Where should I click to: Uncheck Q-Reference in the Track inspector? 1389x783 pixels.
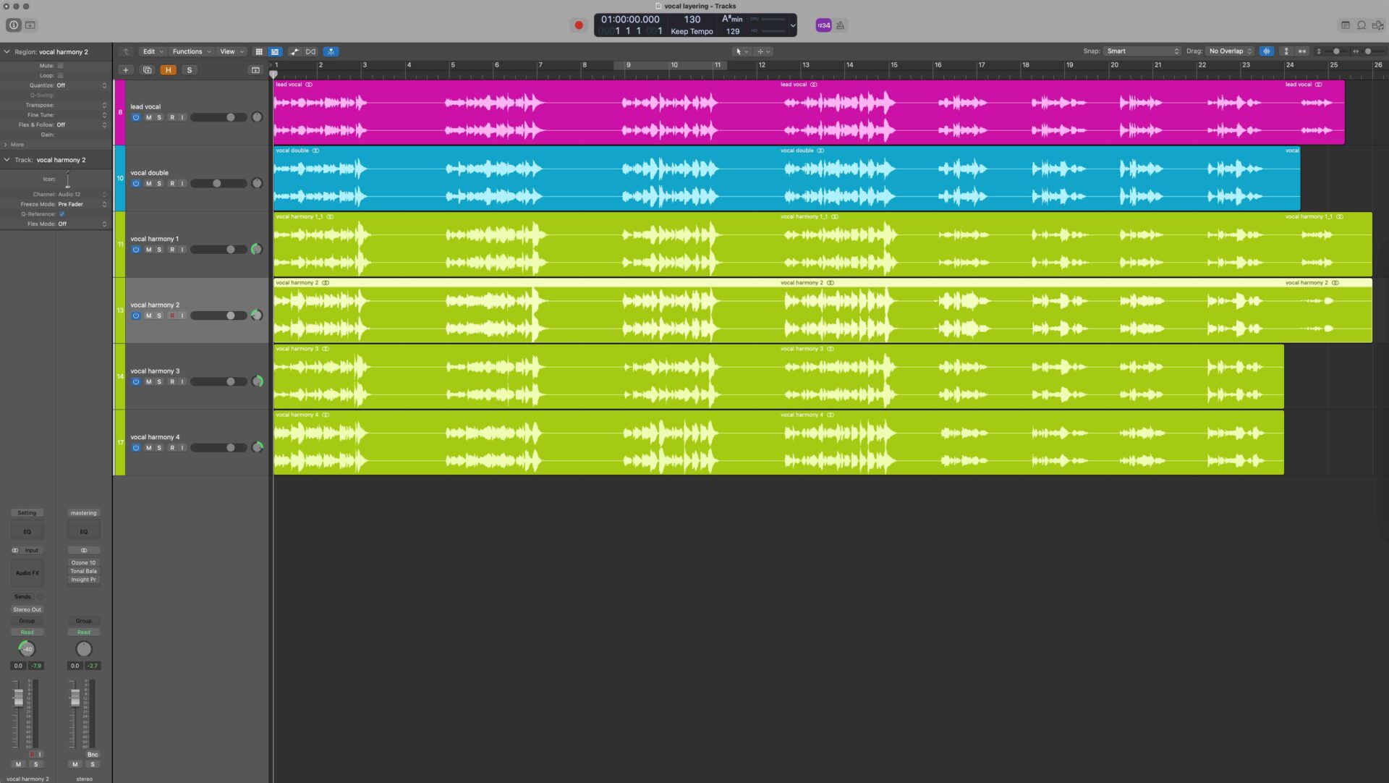click(61, 213)
